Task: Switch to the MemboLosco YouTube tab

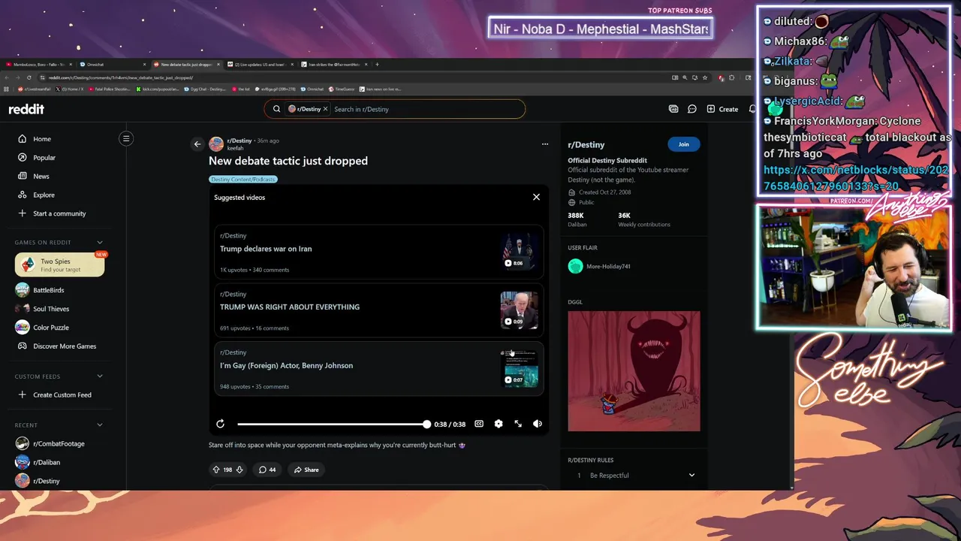Action: tap(38, 65)
